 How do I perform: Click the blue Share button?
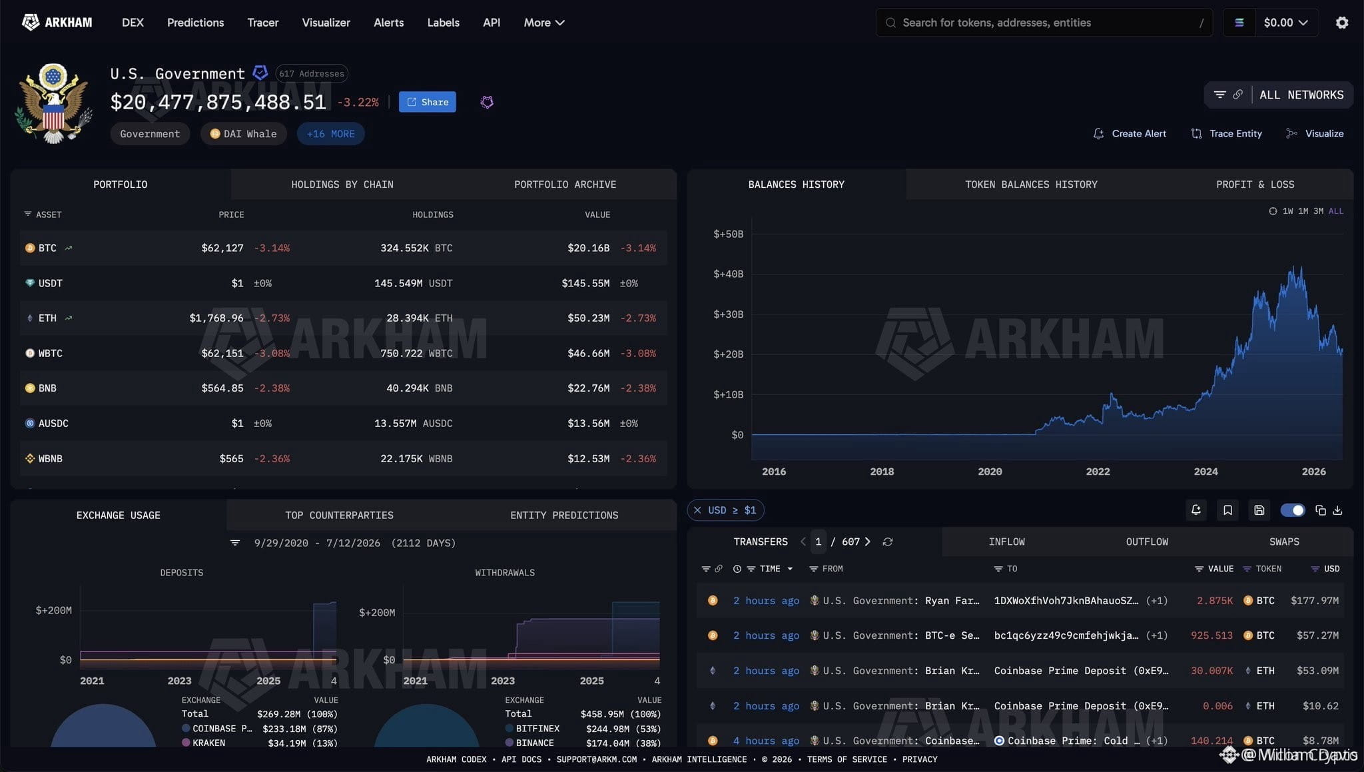[428, 102]
